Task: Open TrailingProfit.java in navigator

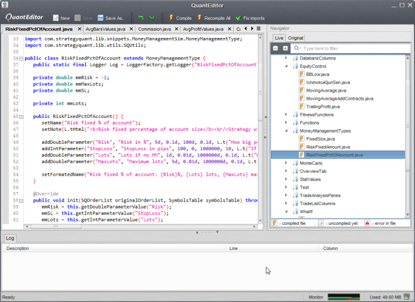Action: [x=323, y=106]
